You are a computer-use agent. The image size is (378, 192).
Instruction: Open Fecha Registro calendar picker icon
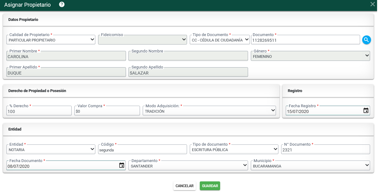click(366, 111)
